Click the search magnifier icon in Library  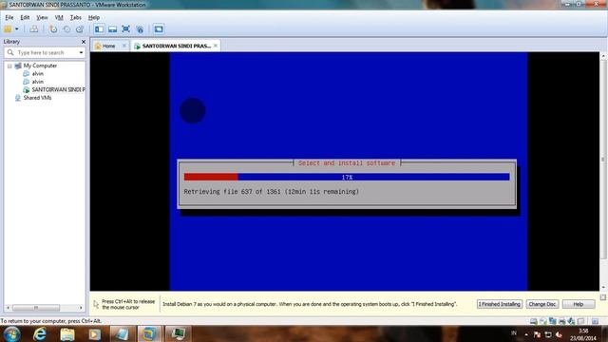[x=10, y=52]
